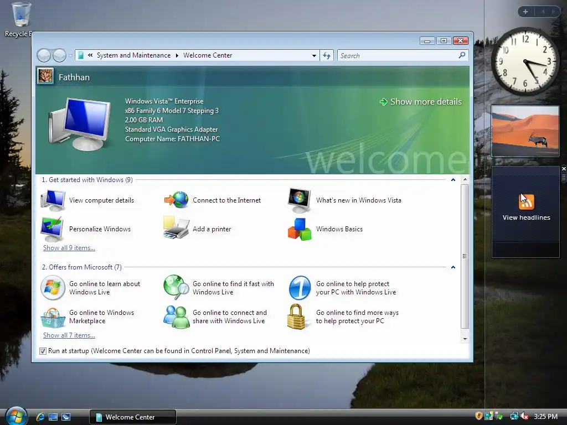Image resolution: width=567 pixels, height=425 pixels.
Task: Collapse the Get started with Windows section
Action: click(x=453, y=180)
